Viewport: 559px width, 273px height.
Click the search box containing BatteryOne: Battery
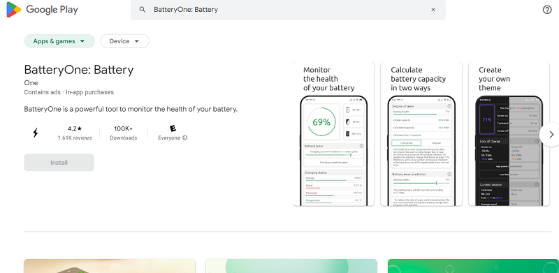[288, 10]
